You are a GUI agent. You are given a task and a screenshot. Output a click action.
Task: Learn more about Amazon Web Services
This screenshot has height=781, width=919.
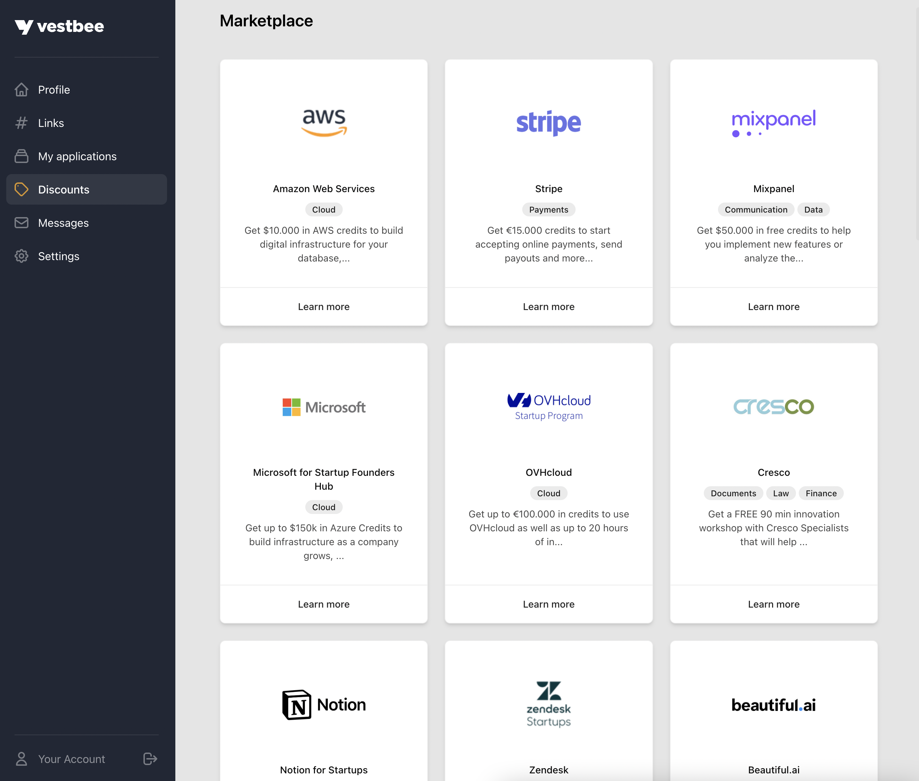pos(323,307)
